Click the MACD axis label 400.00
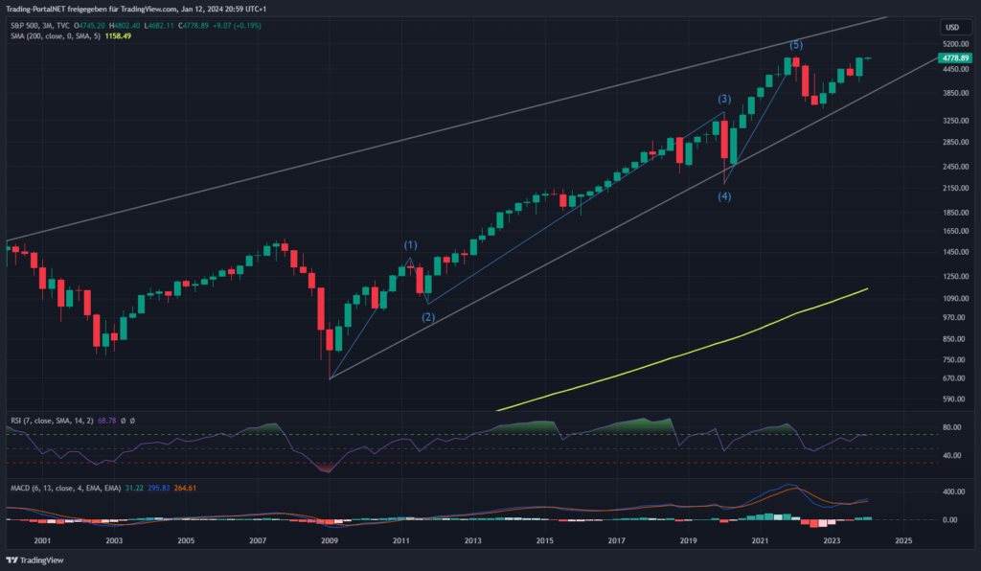This screenshot has width=981, height=571. 951,492
